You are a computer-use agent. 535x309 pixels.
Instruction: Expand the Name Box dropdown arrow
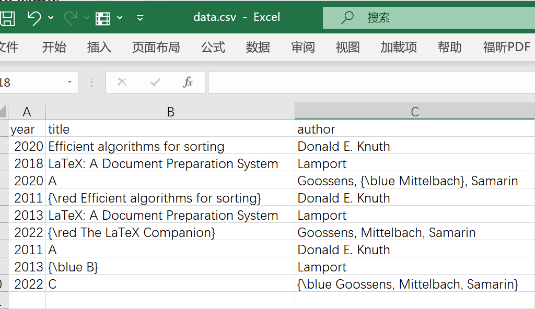coord(69,82)
